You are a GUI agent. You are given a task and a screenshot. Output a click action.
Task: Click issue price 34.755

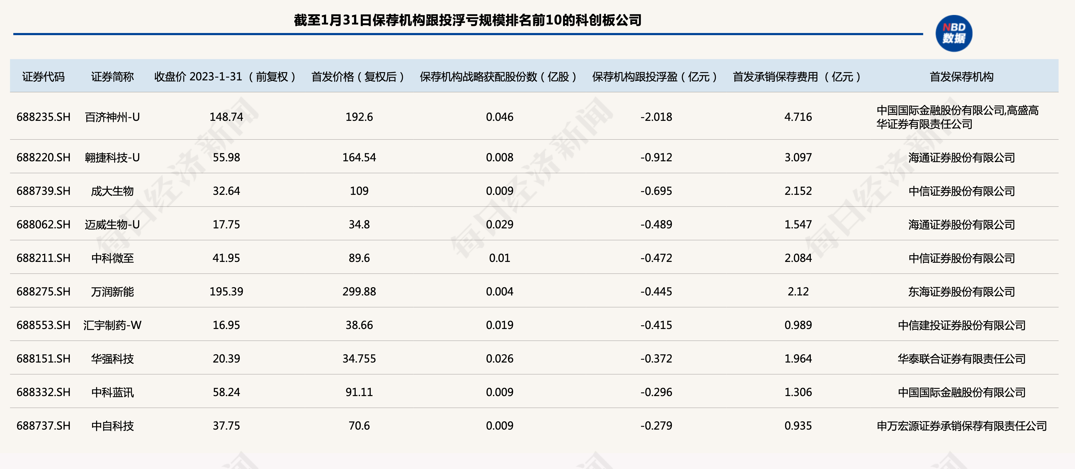tap(359, 359)
